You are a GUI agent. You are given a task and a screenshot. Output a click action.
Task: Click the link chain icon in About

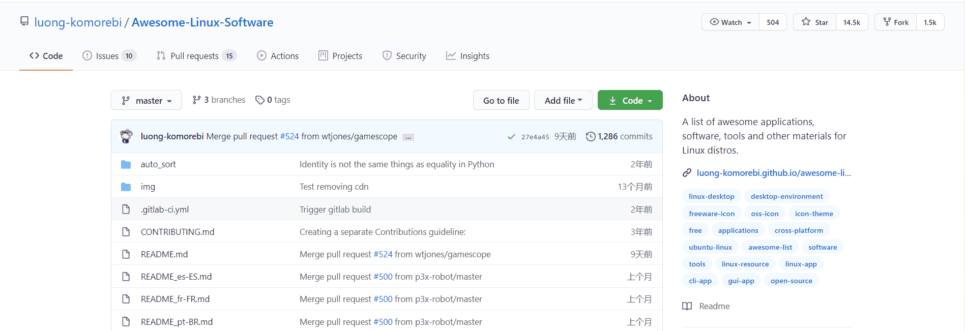687,173
